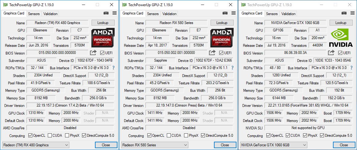
Task: Take screenshot via camera icon in RX 480 window
Action: click(x=106, y=13)
